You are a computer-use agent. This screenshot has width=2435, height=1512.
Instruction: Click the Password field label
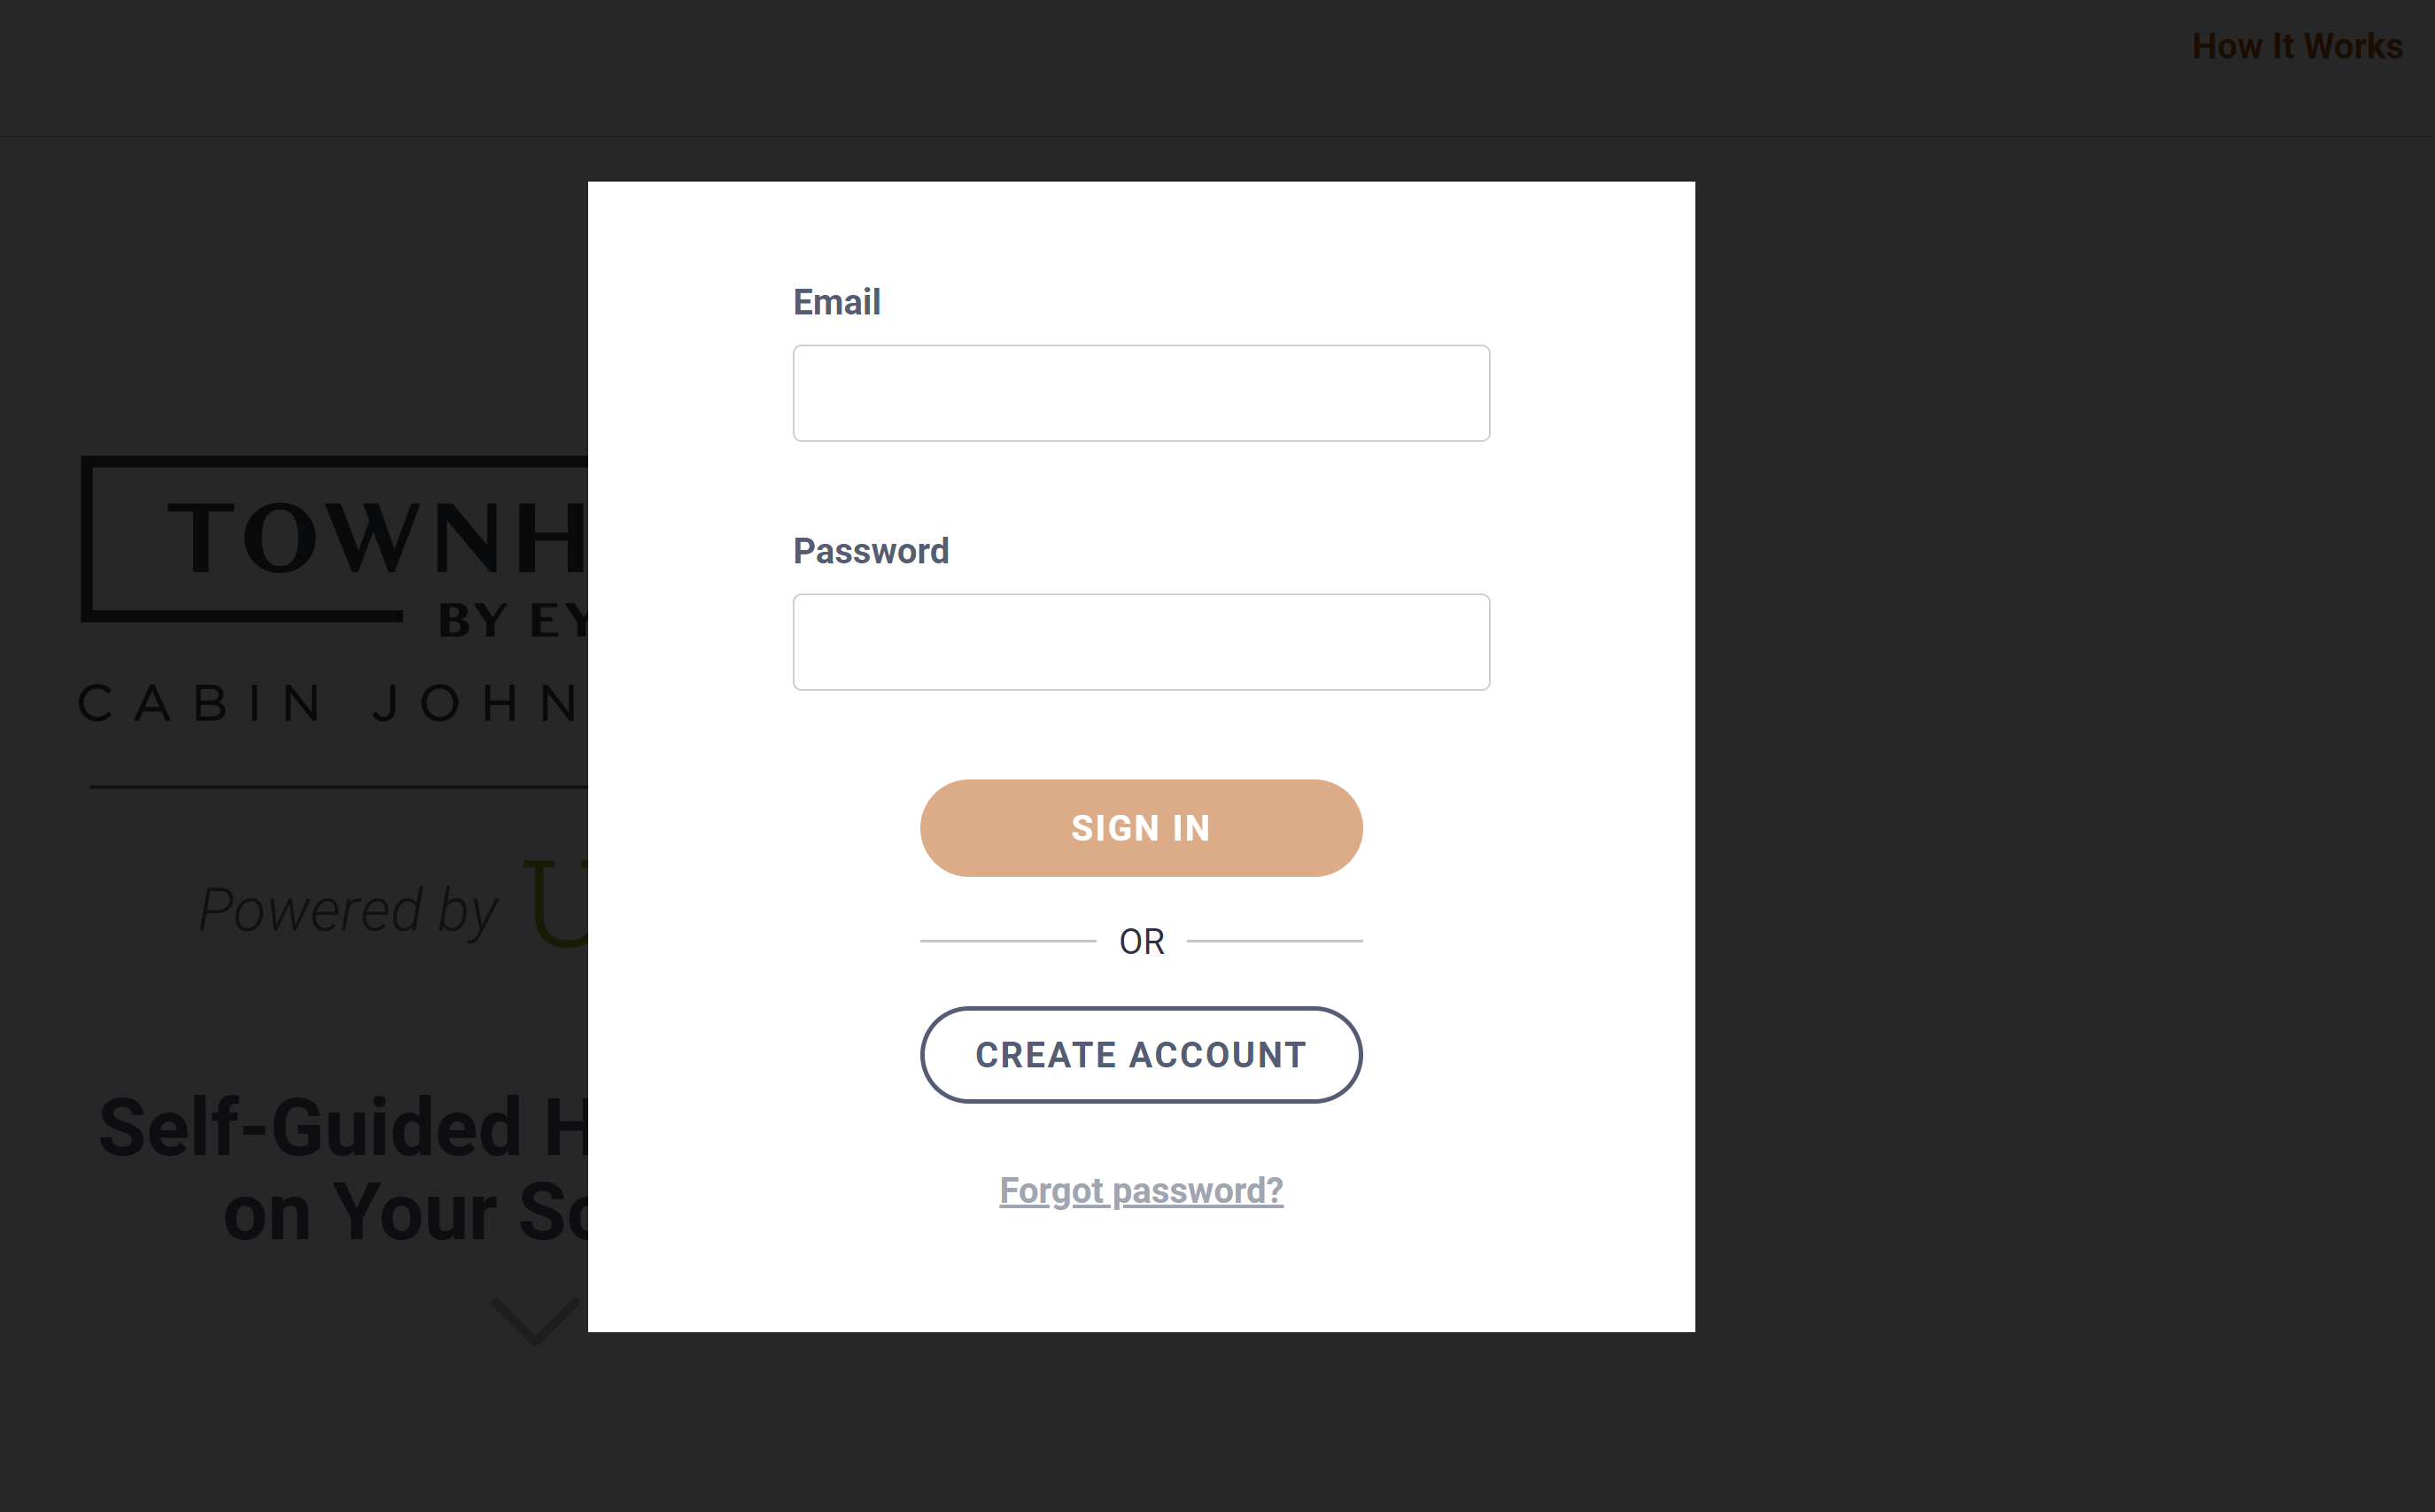870,551
